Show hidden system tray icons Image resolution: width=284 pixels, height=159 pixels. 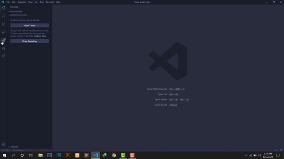point(246,155)
